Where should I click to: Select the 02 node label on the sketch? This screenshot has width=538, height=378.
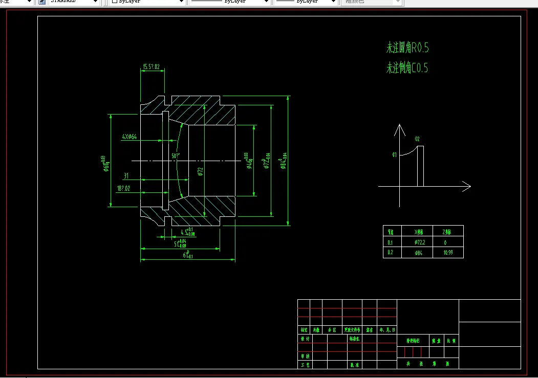pos(417,139)
